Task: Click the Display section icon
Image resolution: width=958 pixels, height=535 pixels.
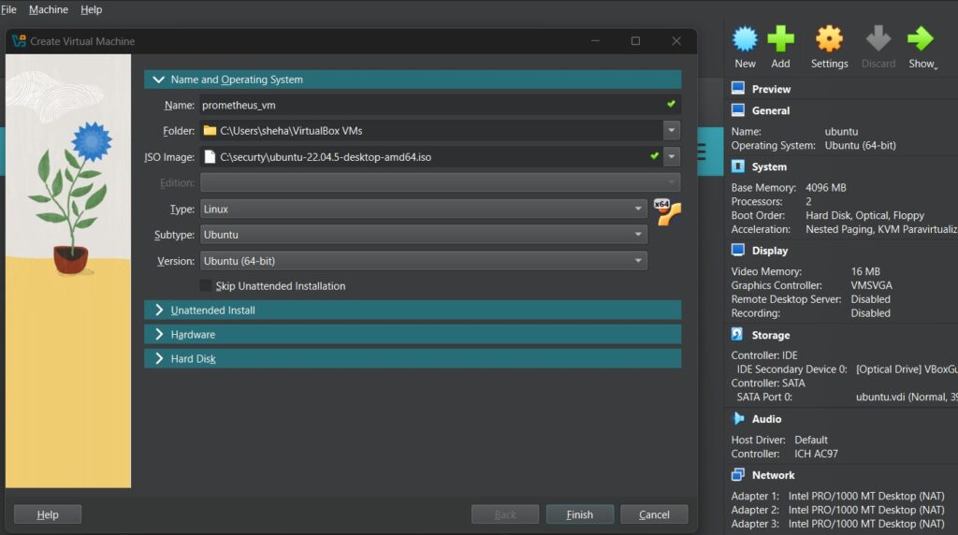Action: tap(738, 251)
